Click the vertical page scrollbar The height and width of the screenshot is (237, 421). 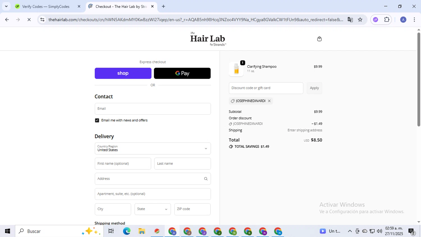[x=418, y=80]
